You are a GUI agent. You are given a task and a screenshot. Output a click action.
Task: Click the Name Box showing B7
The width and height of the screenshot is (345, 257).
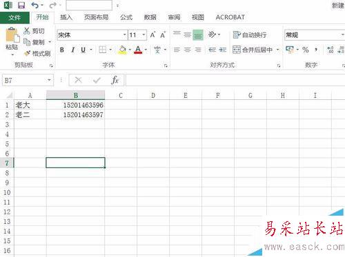click(x=28, y=80)
